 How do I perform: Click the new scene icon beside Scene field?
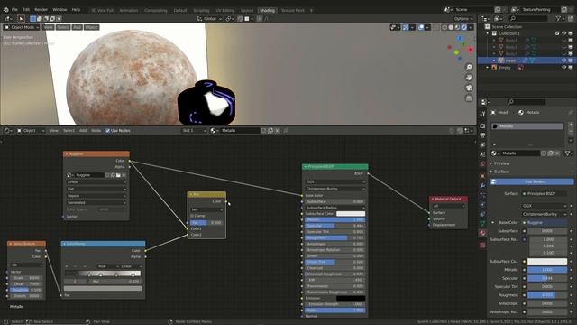click(x=498, y=10)
